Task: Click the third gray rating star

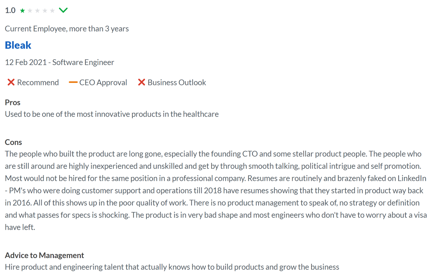Action: (37, 10)
